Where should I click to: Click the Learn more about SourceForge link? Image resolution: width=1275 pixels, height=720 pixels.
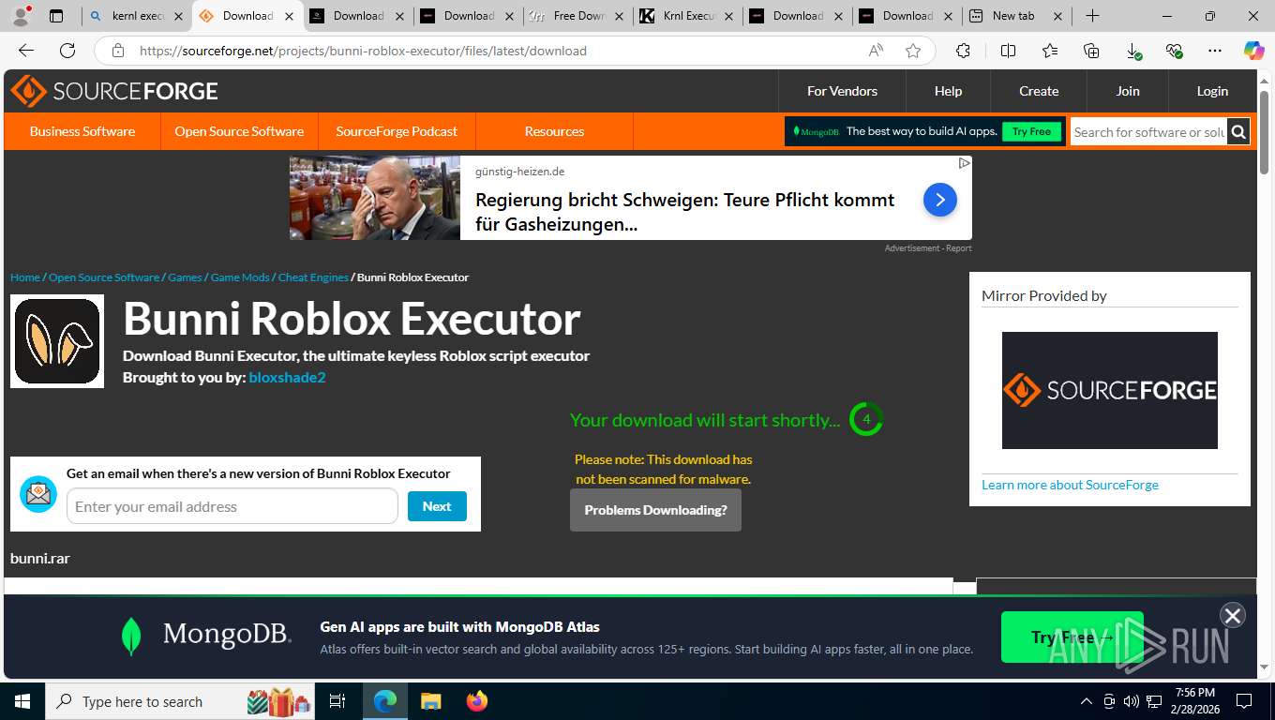pos(1070,485)
